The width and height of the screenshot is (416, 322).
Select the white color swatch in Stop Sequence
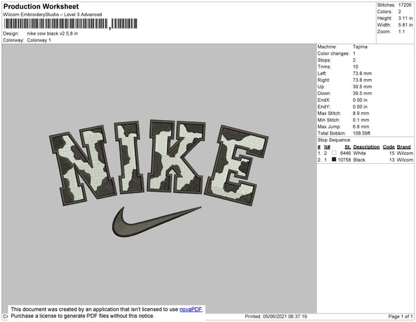(x=334, y=153)
